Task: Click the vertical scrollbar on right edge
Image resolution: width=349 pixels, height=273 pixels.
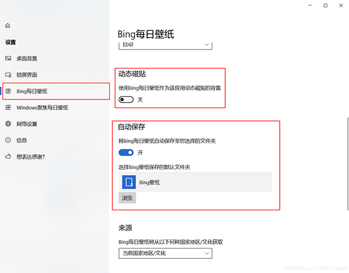Action: (348, 164)
